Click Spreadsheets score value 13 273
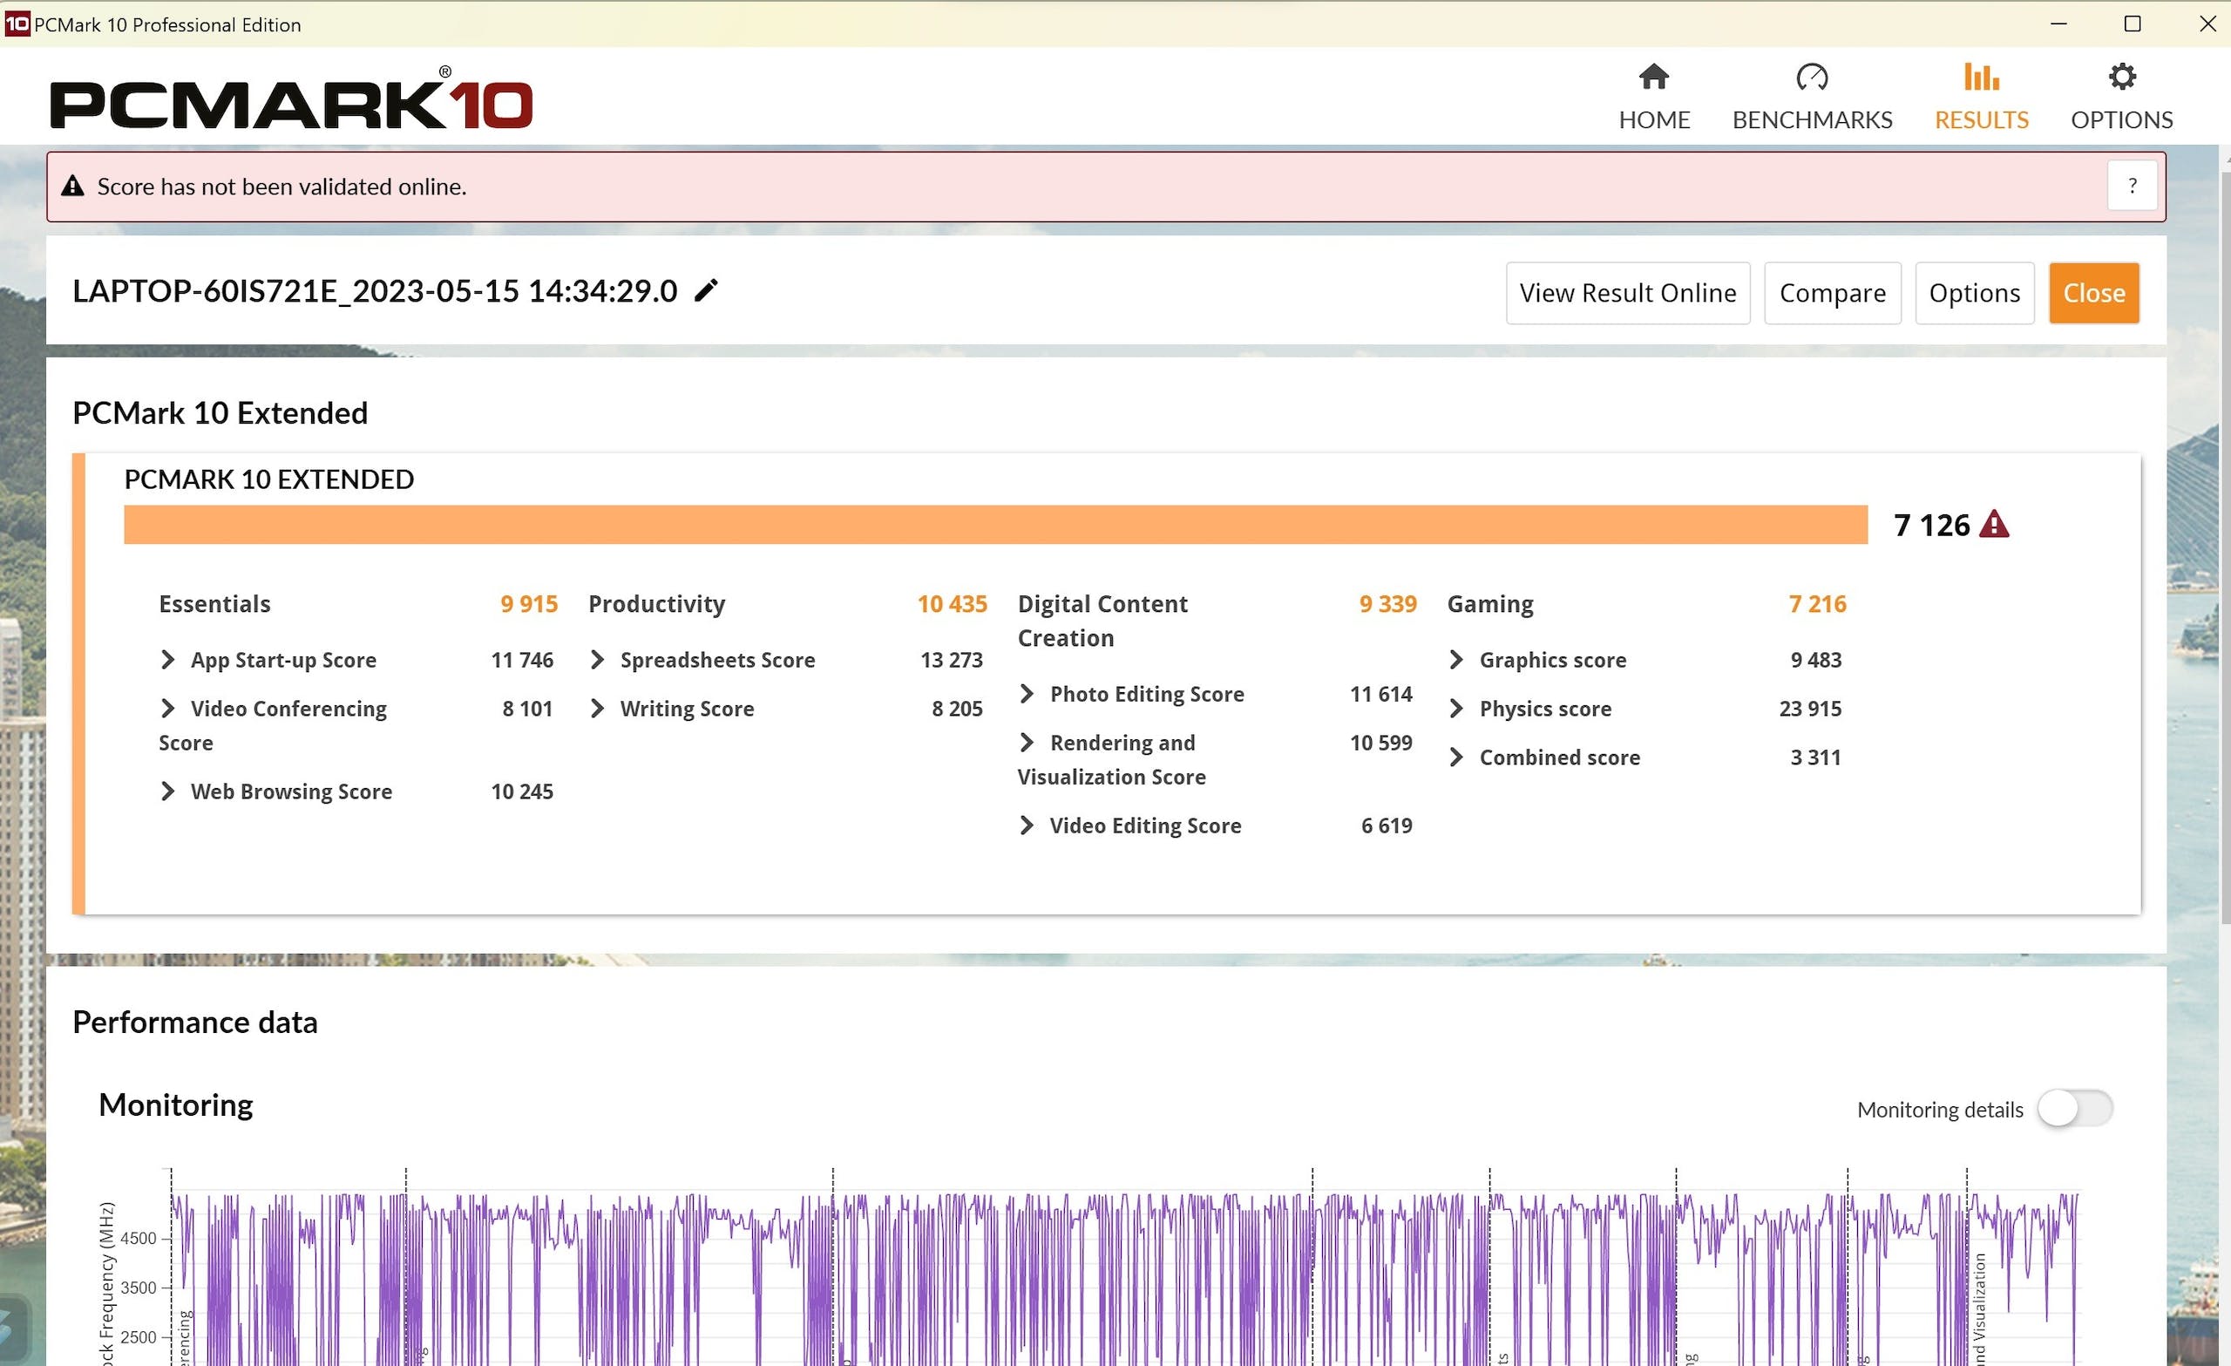 (952, 659)
